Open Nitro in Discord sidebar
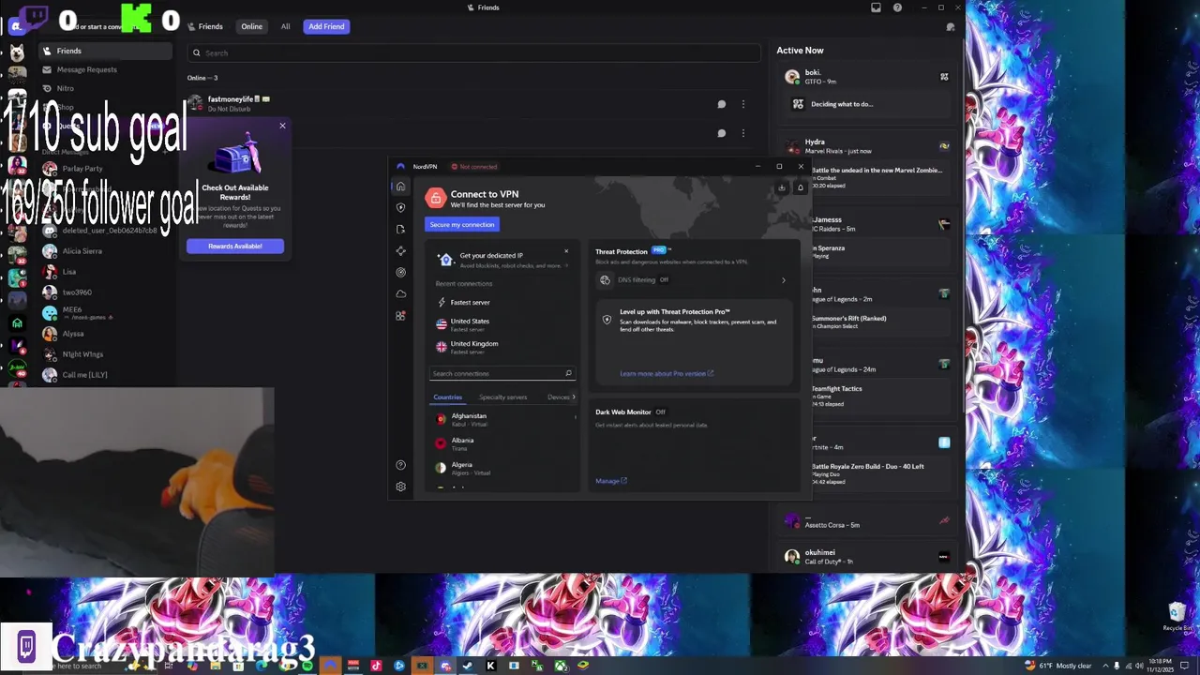Screen dimensions: 1200x675 (x=105, y=88)
